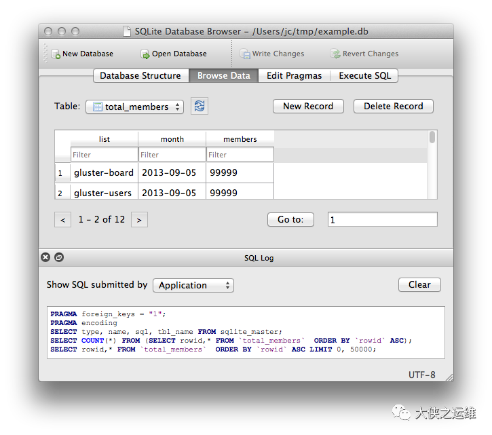
Task: Clear the SQL Log
Action: pos(419,284)
